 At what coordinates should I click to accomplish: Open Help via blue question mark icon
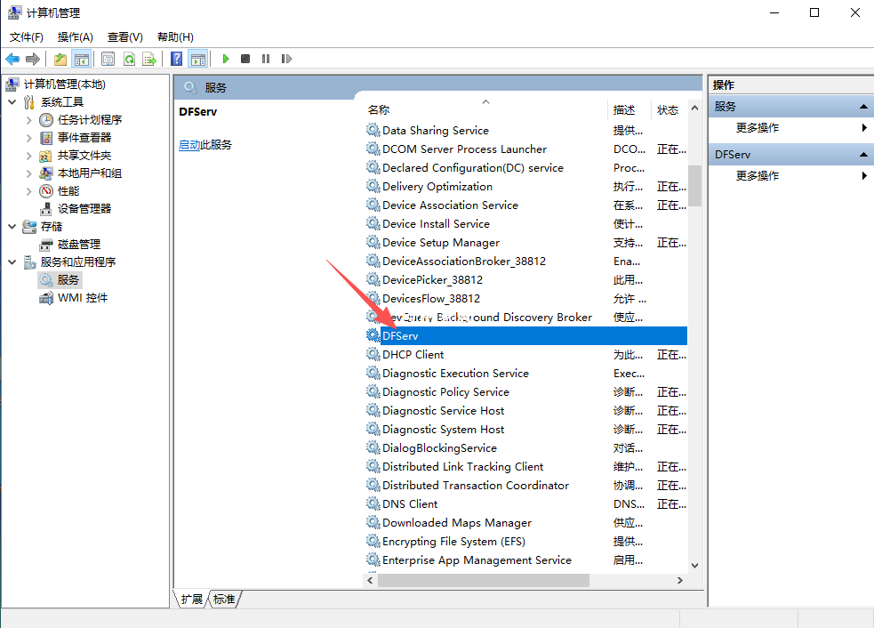[176, 59]
